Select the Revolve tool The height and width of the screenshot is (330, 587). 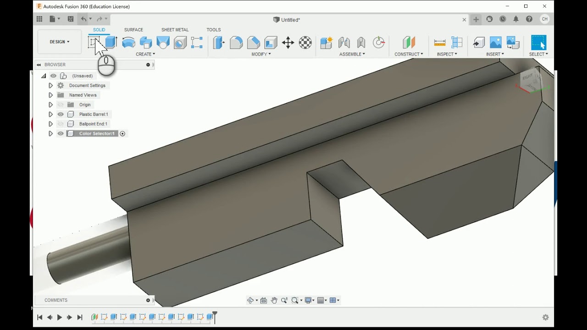[x=128, y=43]
